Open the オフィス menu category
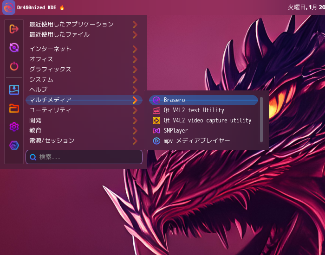 pos(84,59)
